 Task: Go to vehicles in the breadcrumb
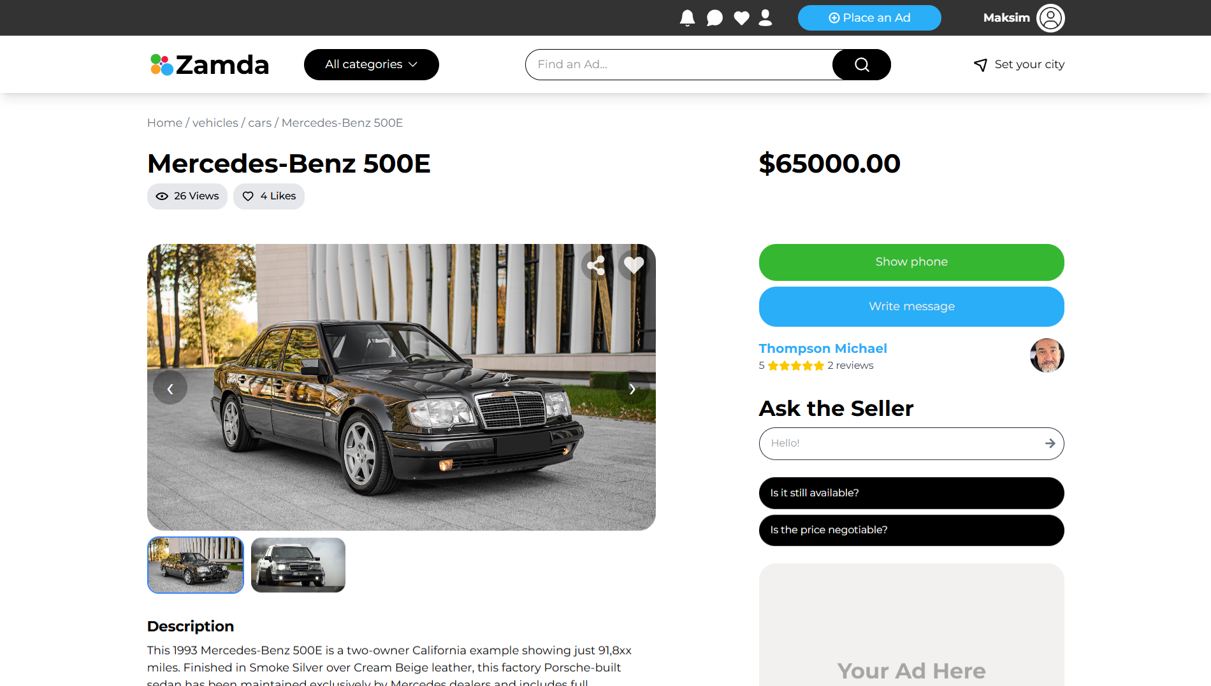coord(215,123)
